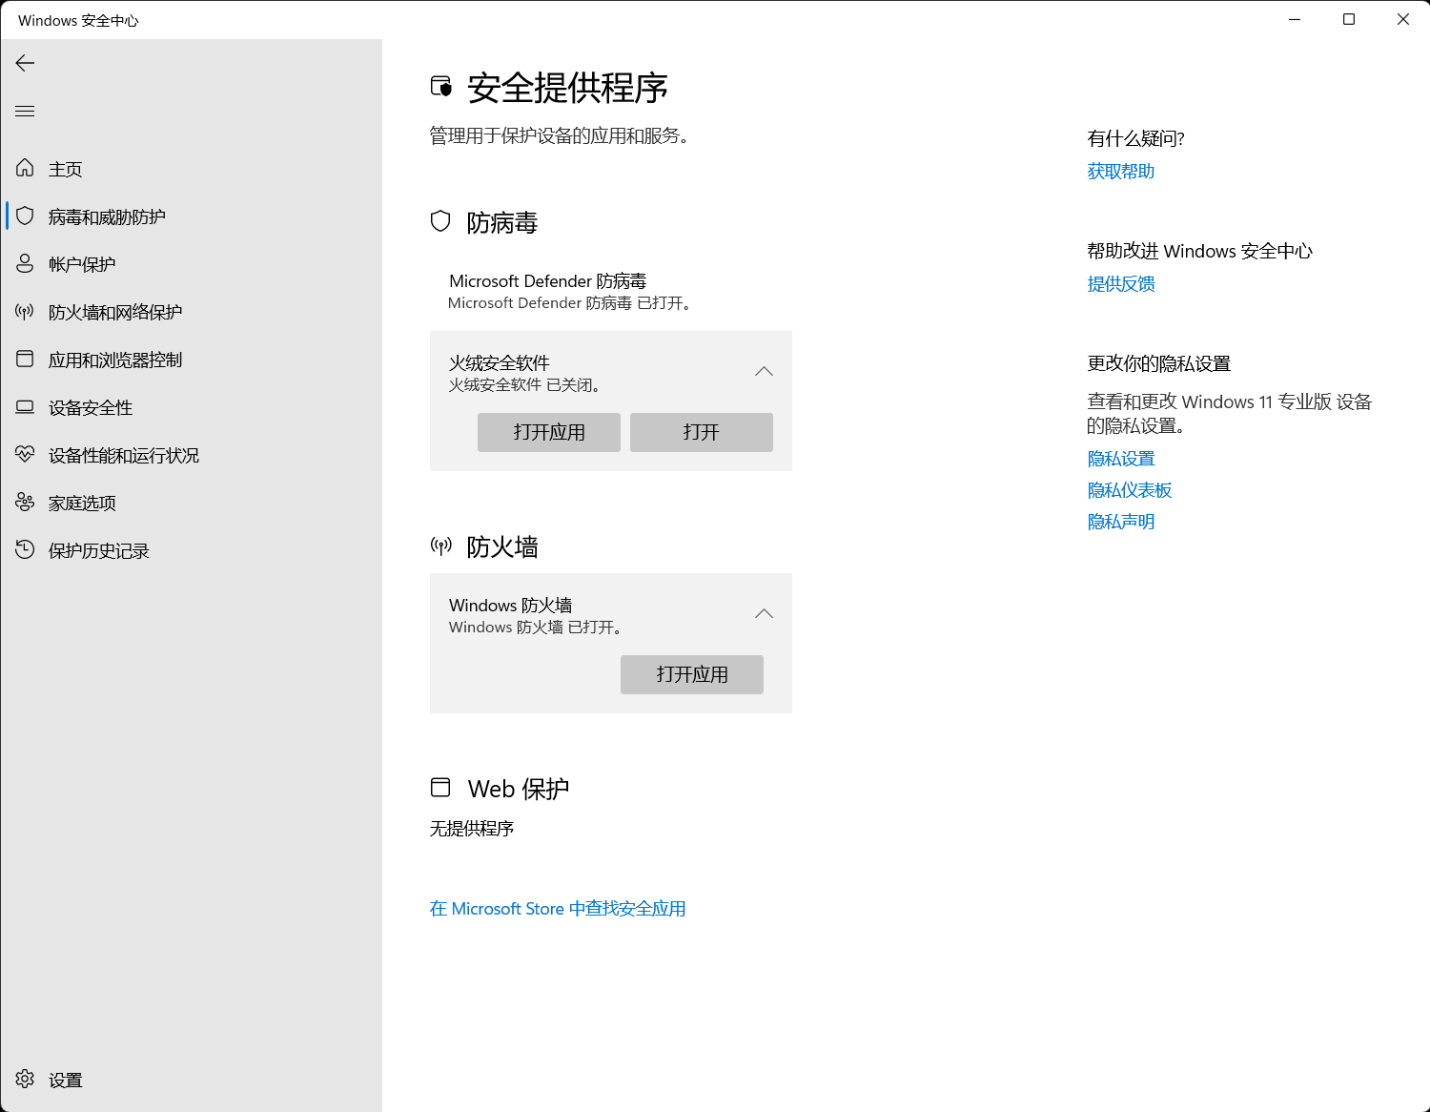Viewport: 1430px width, 1112px height.
Task: Click the antenna icon beside 防火墙 heading
Action: [x=440, y=546]
